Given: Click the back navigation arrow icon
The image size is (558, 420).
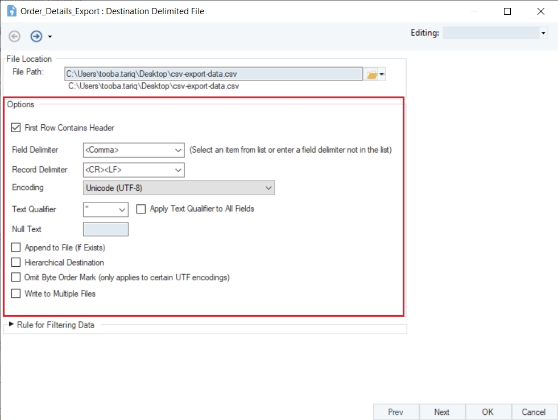Looking at the screenshot, I should [x=15, y=36].
